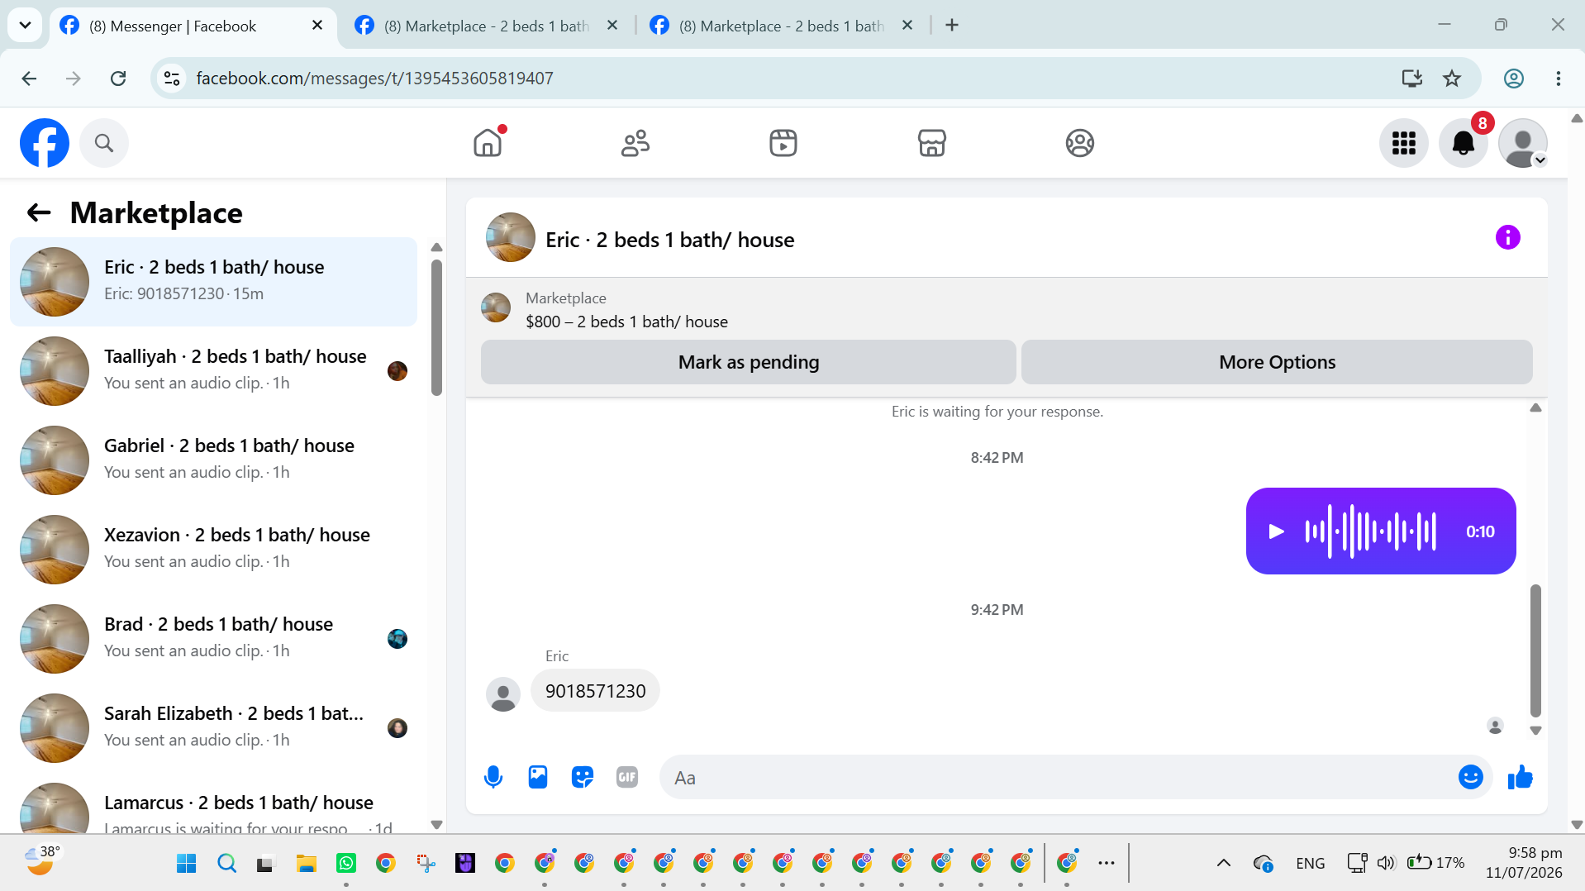Bookmark this page with the star icon

click(1452, 79)
